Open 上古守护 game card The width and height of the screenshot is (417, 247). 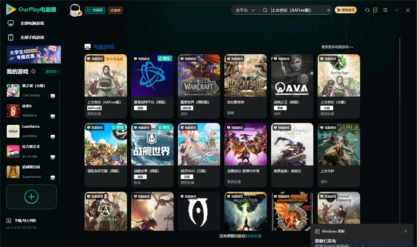click(x=339, y=155)
